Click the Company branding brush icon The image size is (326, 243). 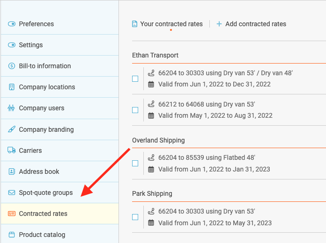(x=12, y=129)
